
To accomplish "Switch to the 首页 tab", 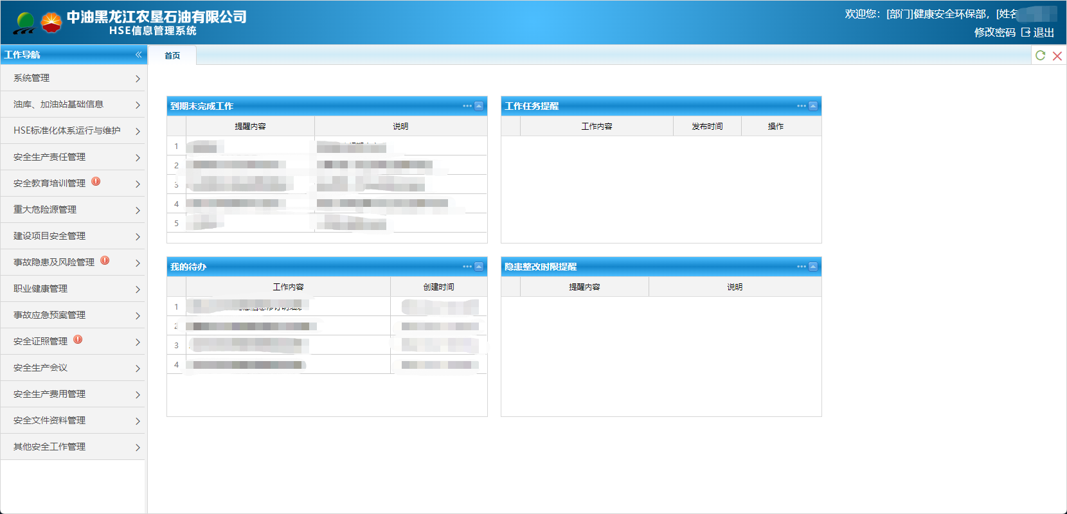I will point(172,55).
